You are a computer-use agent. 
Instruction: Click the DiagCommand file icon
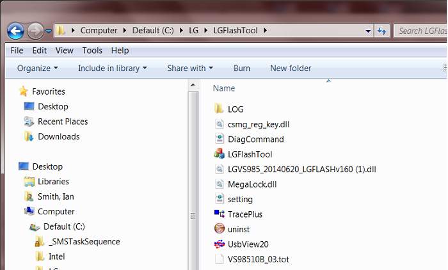point(219,139)
